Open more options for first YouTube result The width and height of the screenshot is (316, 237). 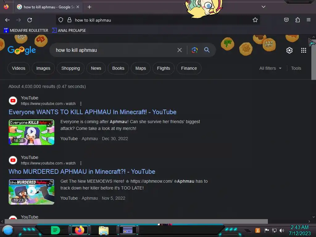click(81, 104)
